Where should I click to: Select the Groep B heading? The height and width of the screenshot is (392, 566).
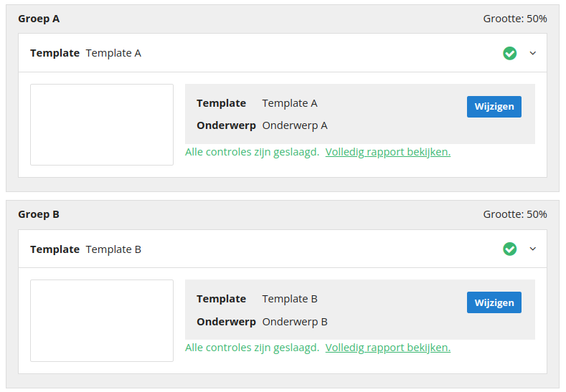click(x=39, y=214)
